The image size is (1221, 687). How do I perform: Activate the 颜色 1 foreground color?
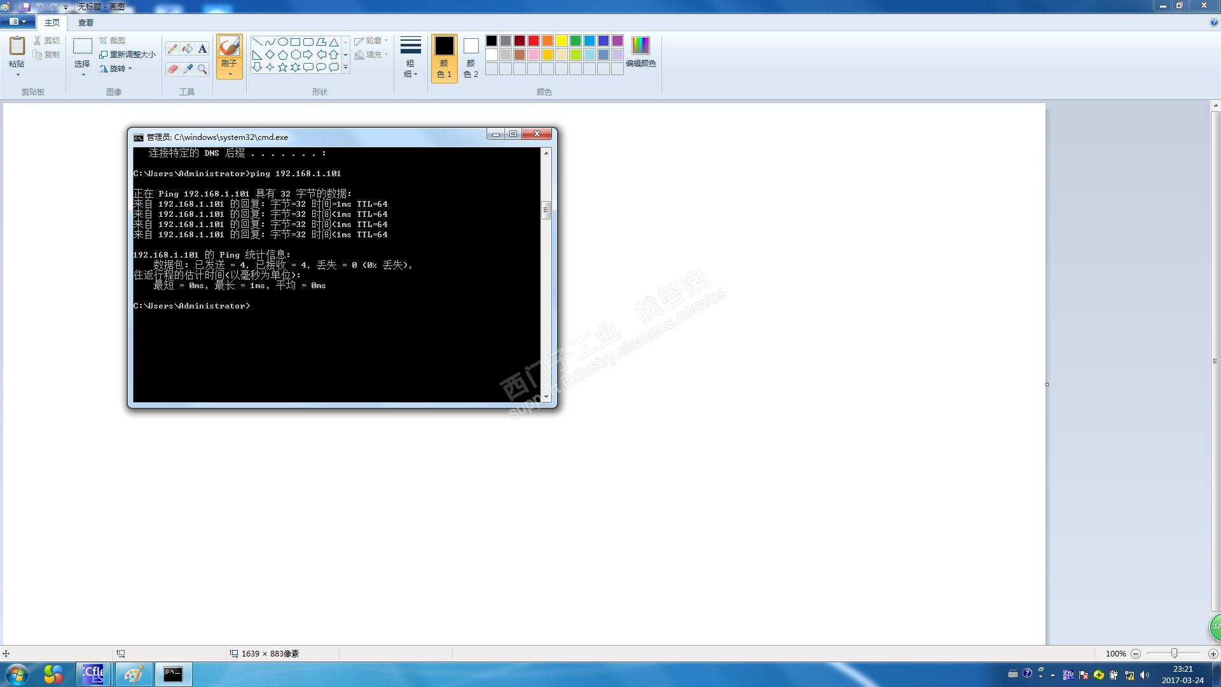point(444,57)
